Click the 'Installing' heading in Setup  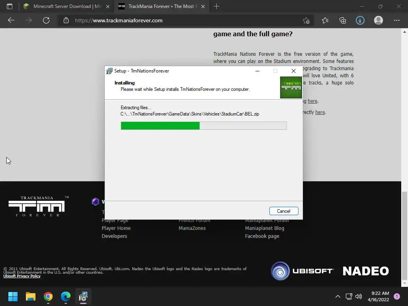tap(125, 83)
